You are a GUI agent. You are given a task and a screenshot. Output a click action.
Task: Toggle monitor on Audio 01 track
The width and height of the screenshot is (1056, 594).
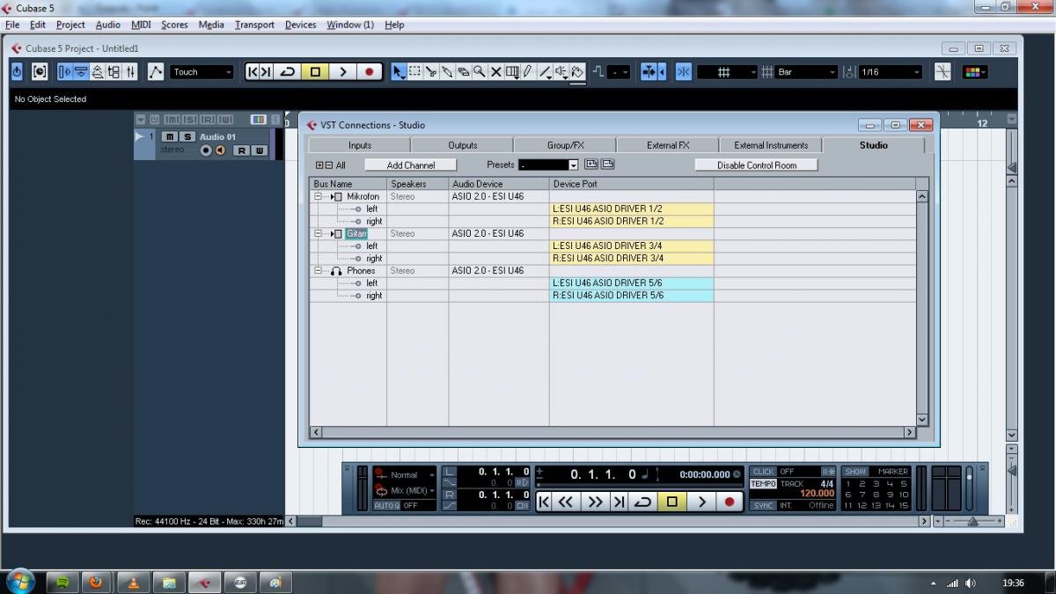tap(220, 150)
